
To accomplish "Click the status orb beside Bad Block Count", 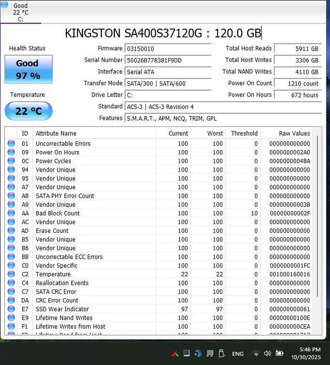I will pyautogui.click(x=11, y=213).
